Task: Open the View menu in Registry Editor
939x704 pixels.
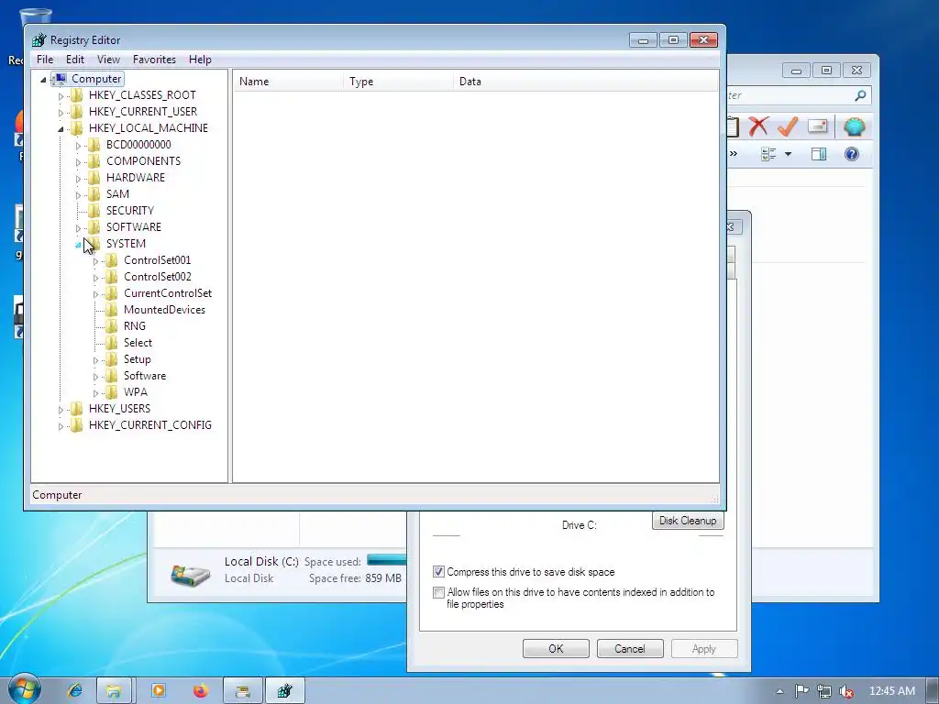Action: [108, 60]
